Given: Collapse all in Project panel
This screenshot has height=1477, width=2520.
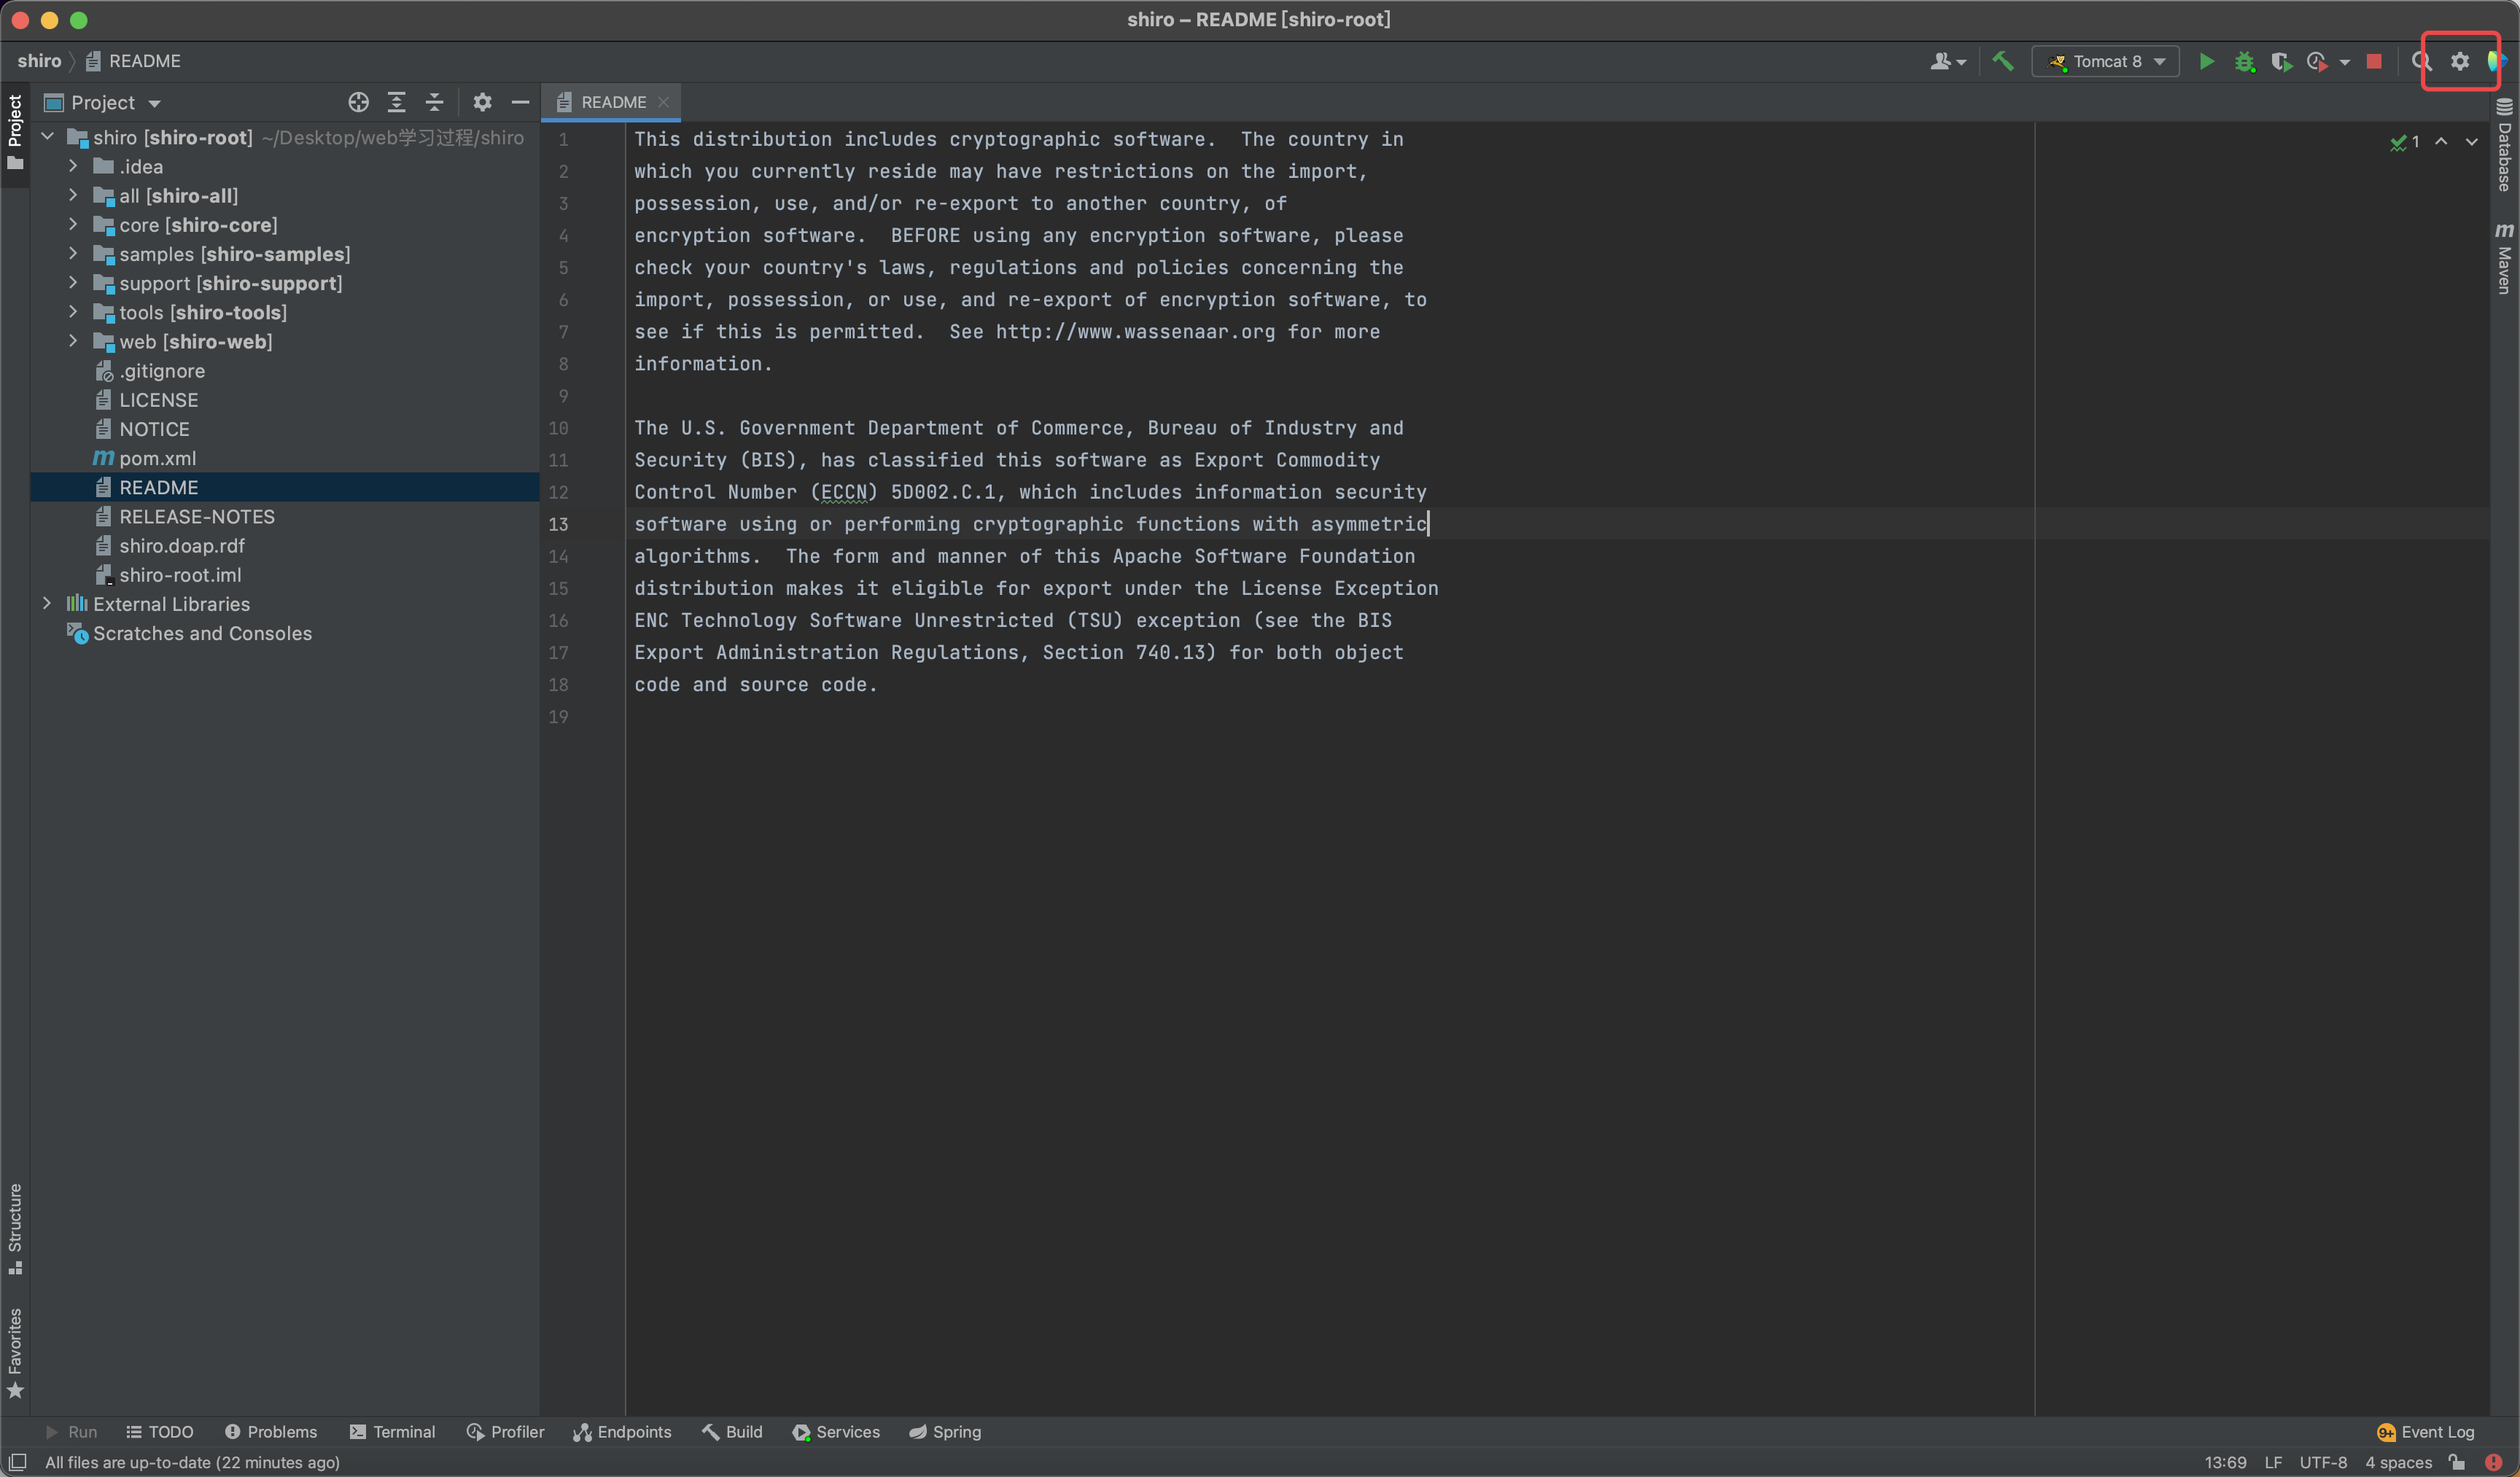Looking at the screenshot, I should coord(434,103).
